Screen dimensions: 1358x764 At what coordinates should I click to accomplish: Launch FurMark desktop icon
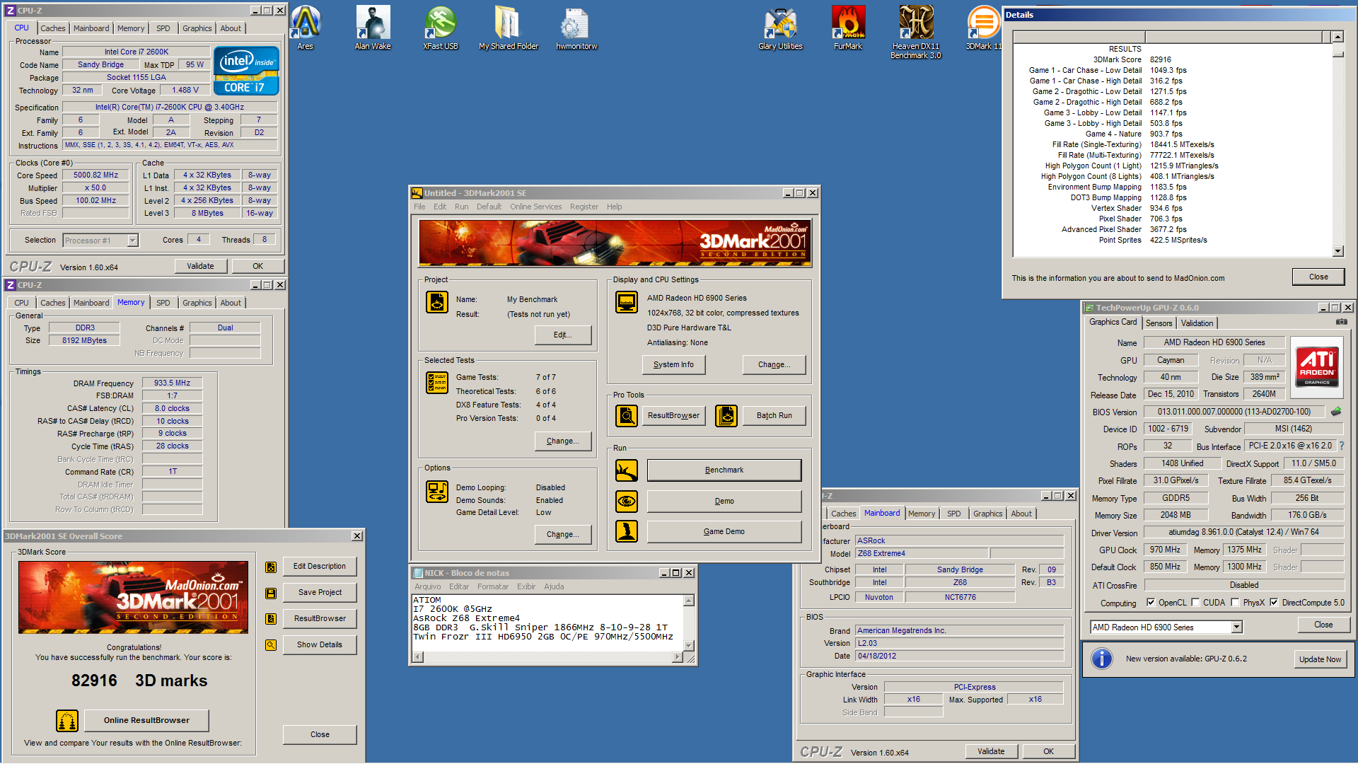(x=847, y=28)
